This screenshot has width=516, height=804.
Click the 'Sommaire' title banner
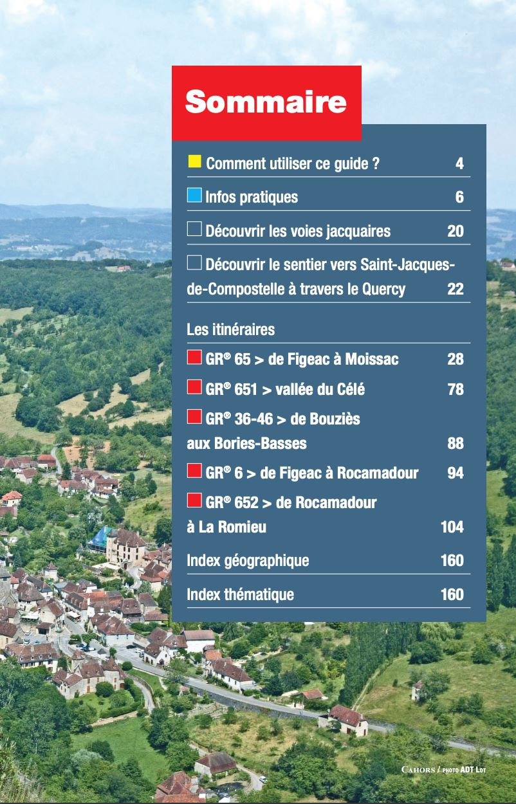click(x=264, y=102)
